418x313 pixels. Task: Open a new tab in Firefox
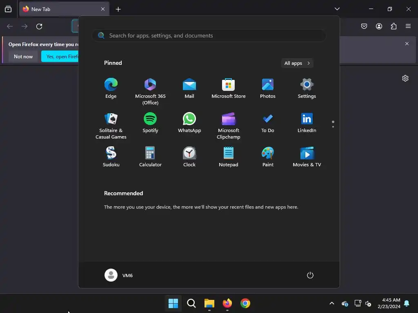[118, 9]
